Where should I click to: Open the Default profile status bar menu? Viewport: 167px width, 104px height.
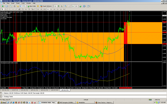pos(86,100)
